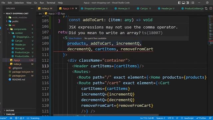
Task: Open Explorer more actions ellipsis
Action: pos(32,8)
